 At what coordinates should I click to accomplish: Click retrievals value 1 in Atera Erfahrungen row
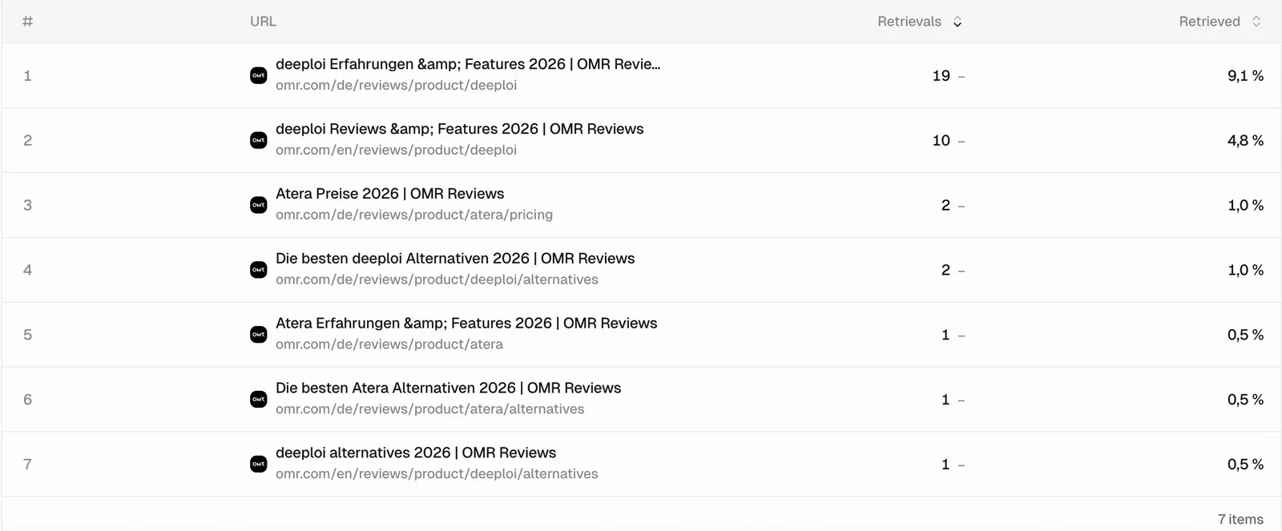(945, 336)
